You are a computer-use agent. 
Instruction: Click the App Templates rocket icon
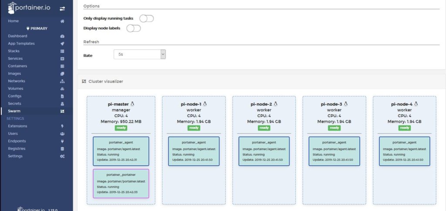[62, 44]
